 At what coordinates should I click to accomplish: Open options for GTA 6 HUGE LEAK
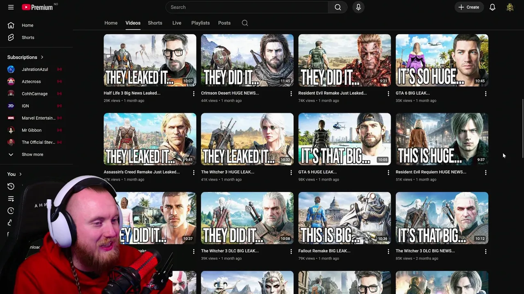tap(388, 172)
